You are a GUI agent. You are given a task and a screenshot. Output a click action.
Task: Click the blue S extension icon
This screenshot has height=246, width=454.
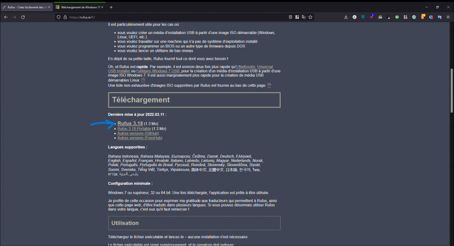click(x=431, y=17)
